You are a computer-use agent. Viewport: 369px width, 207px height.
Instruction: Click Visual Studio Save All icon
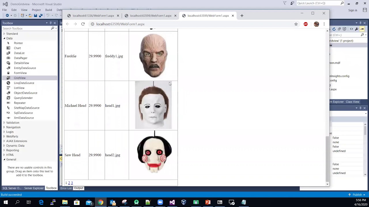point(41,16)
